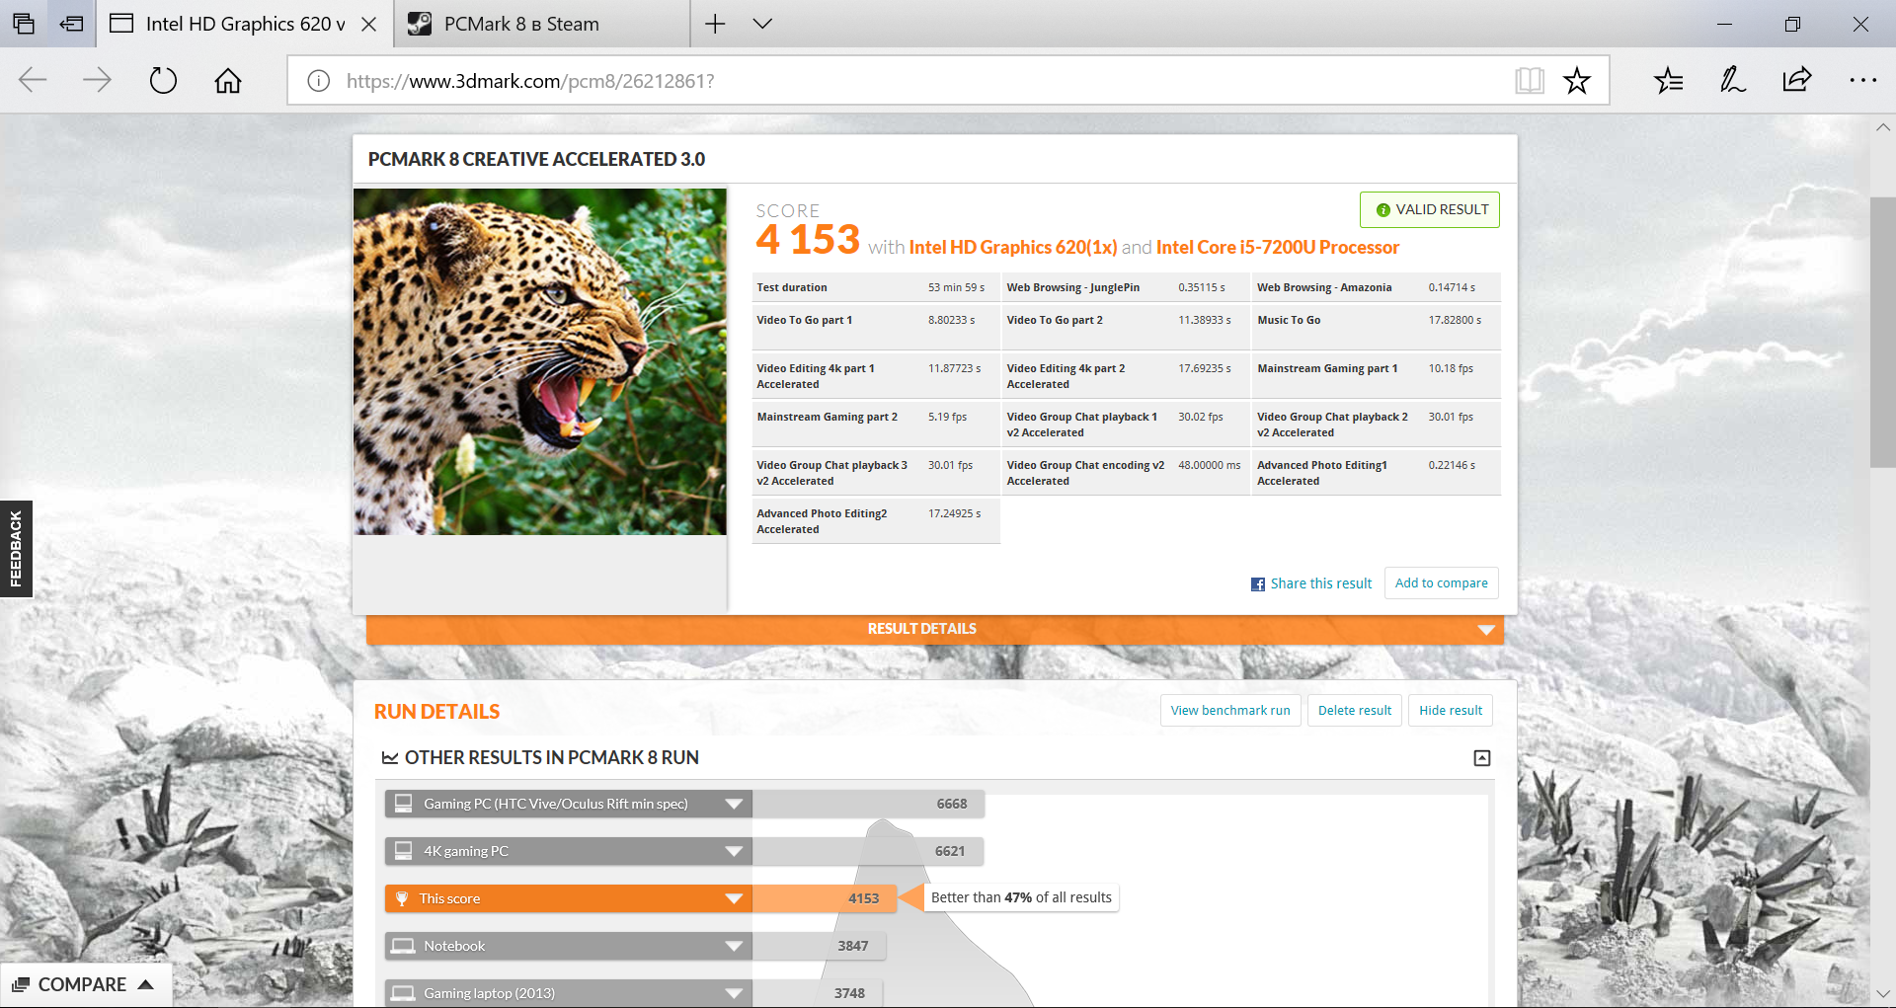
Task: Open Edge settings and more menu
Action: point(1862,80)
